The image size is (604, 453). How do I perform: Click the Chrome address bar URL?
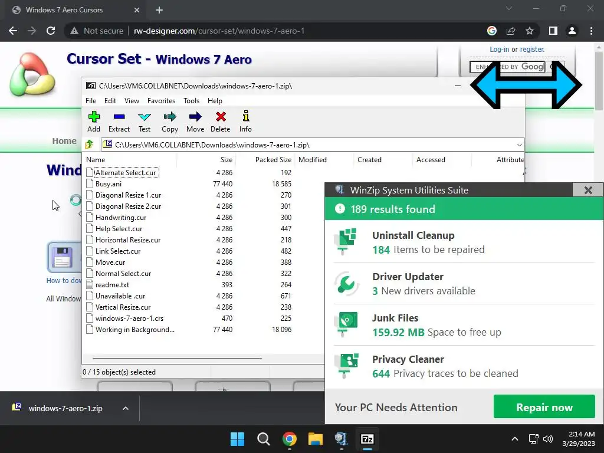[219, 31]
